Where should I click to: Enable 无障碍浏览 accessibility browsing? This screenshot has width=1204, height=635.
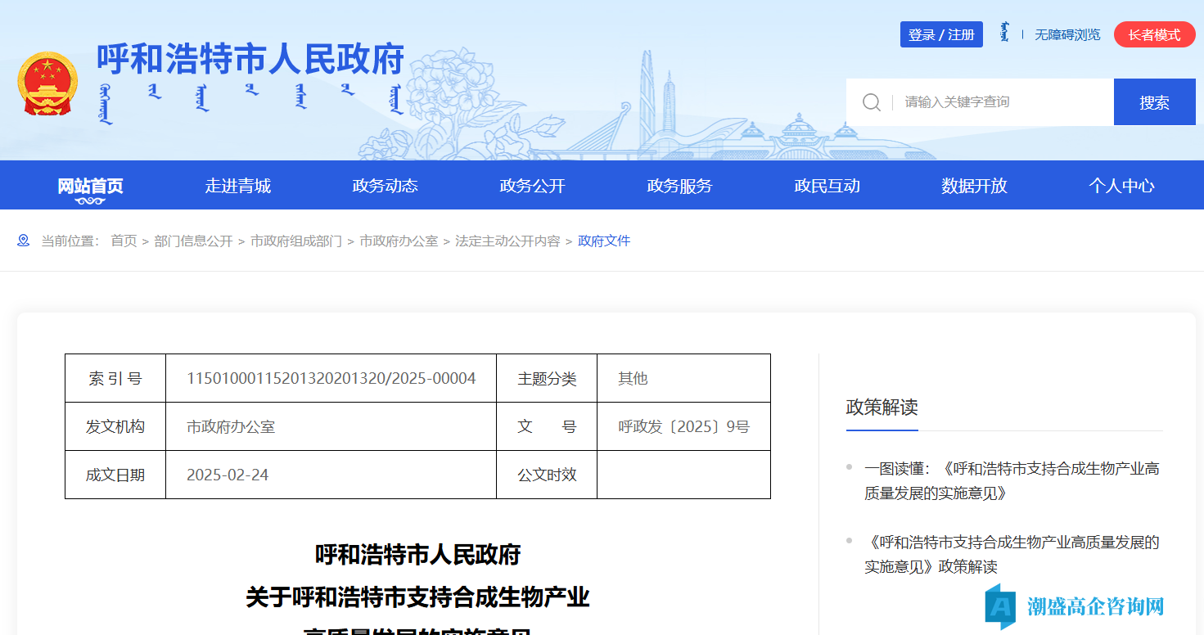click(1067, 34)
